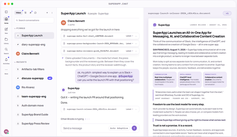Image resolution: width=237 pixels, height=137 pixels.
Task: Open Latest version dropdown for media-fact-sheet document
Action: click(x=129, y=36)
